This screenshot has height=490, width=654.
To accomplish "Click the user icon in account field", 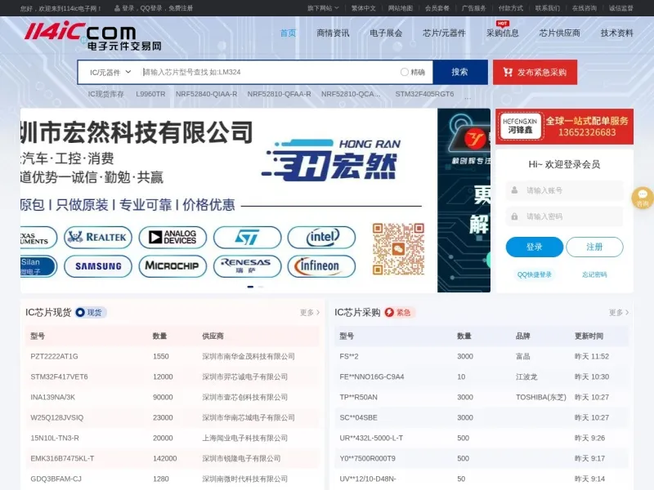I will [515, 190].
